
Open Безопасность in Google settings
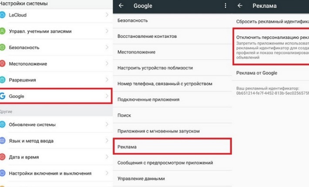172,20
